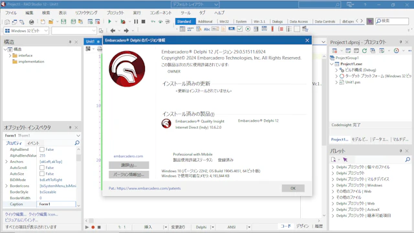
Task: Click the palette 検索 search field
Action: click(x=392, y=21)
